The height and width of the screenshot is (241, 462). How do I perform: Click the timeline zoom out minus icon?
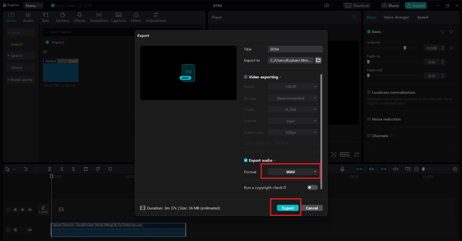pos(416,169)
